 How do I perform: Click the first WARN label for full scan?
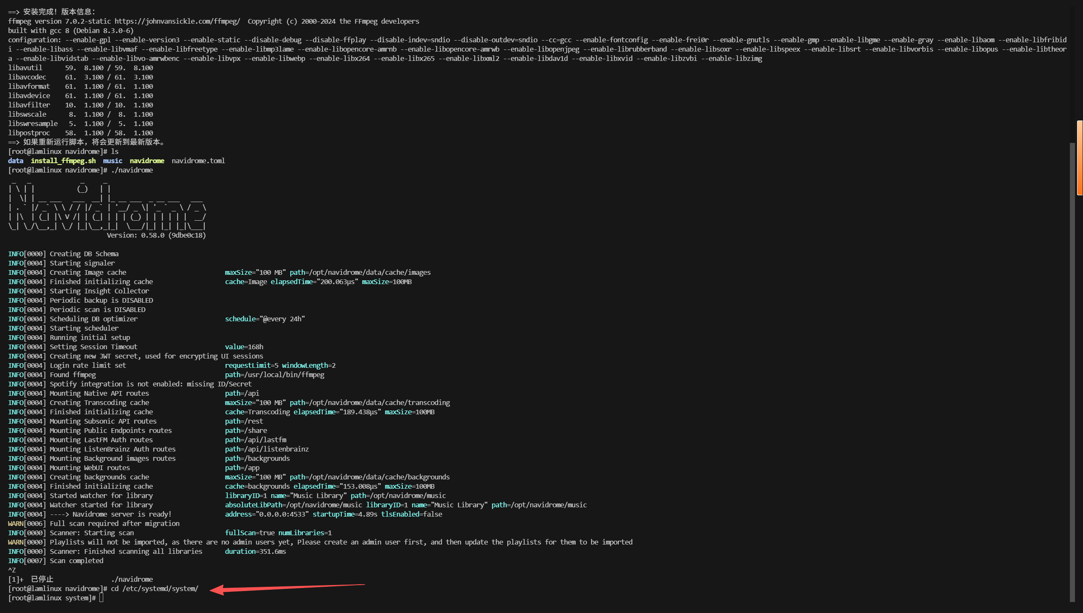point(16,523)
